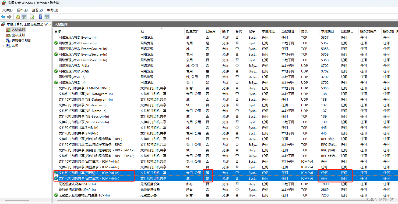
Task: Click the Up one level folder icon
Action: 17,17
